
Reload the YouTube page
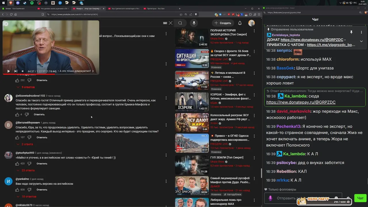(x=11, y=14)
